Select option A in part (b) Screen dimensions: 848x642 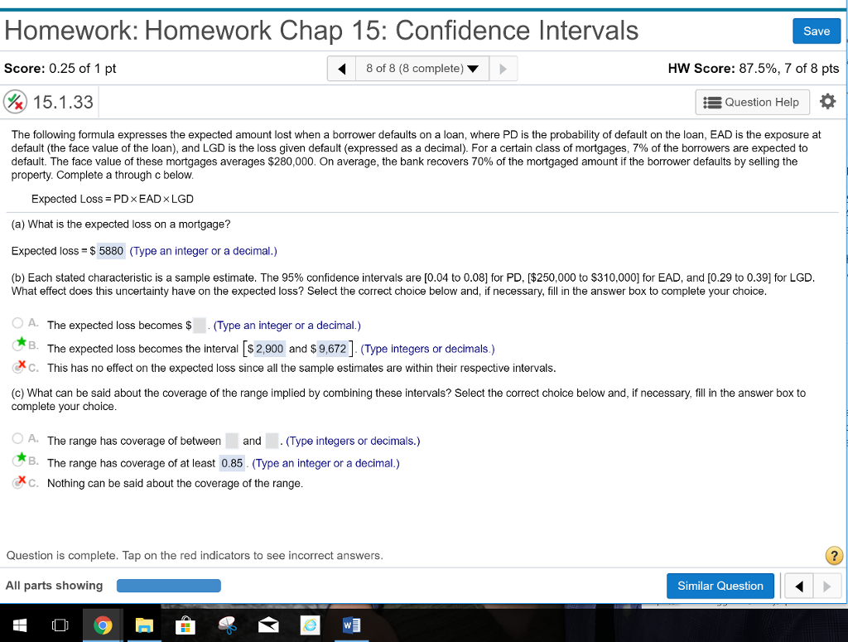click(18, 323)
